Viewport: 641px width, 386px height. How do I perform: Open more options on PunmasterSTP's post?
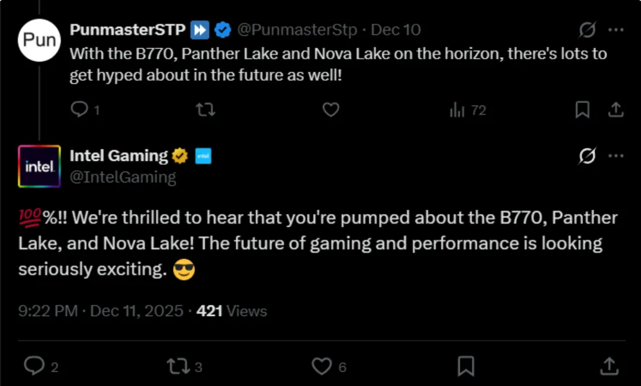click(617, 30)
